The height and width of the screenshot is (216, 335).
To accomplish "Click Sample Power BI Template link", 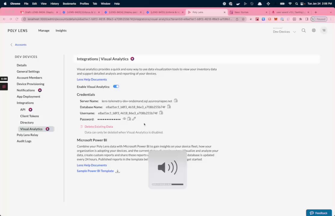I will click(x=95, y=171).
